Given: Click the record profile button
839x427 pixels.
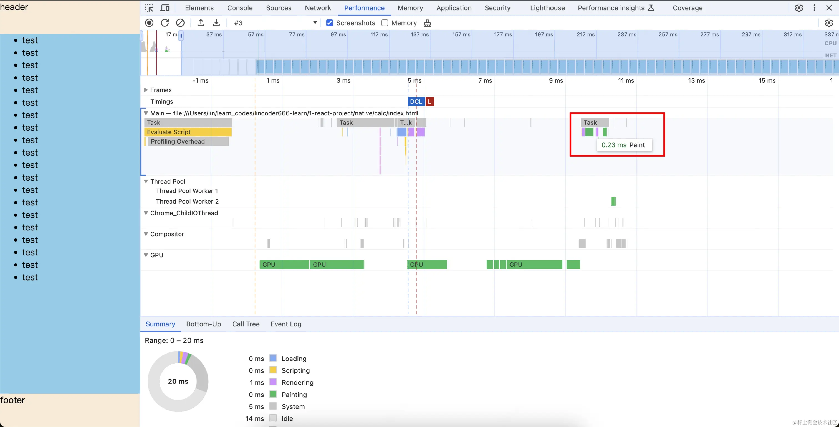Looking at the screenshot, I should coord(149,23).
